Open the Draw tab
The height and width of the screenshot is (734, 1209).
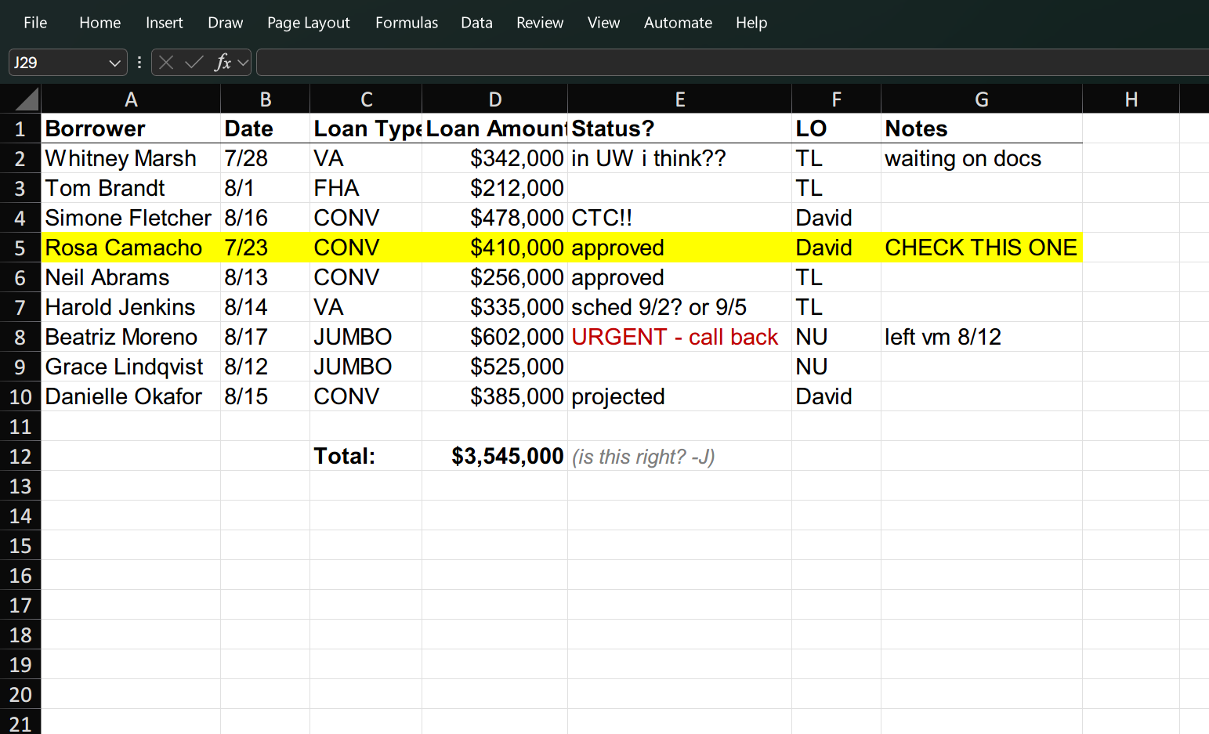[226, 23]
